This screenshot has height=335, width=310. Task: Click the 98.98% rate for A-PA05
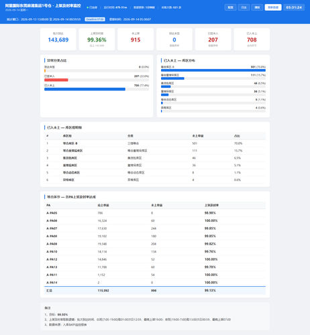click(x=210, y=213)
